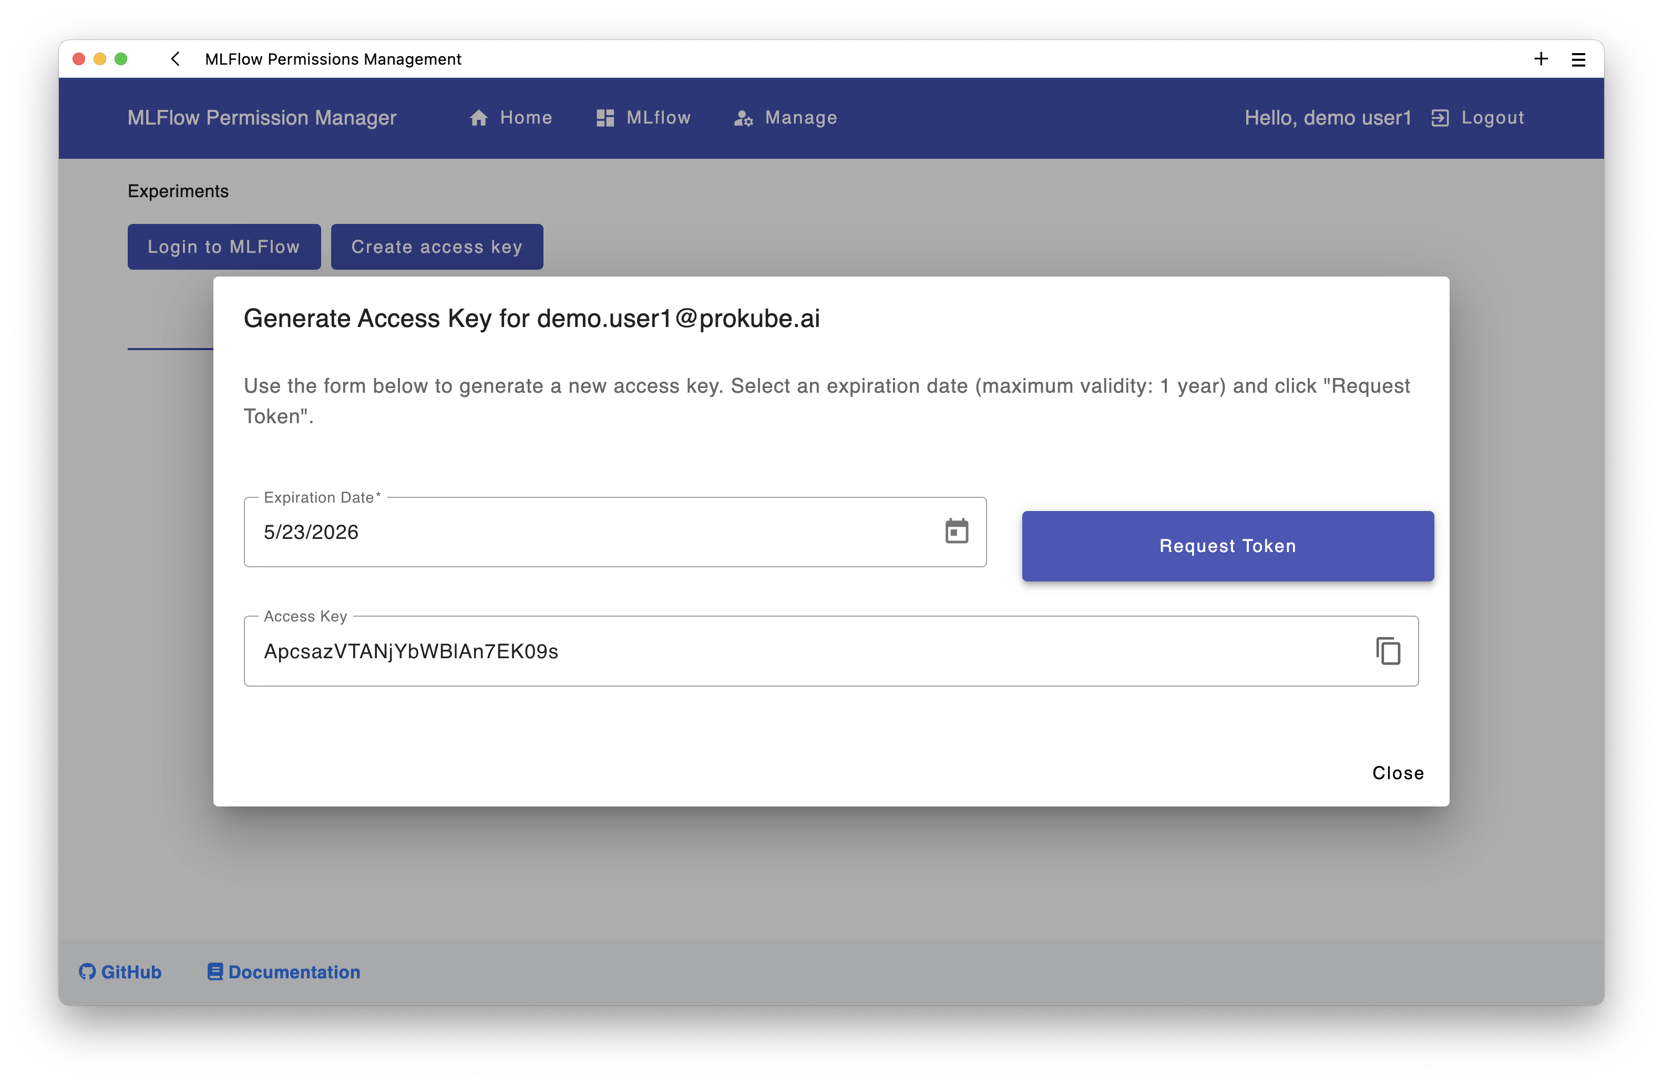Viewport: 1663px width, 1083px height.
Task: Open the GitHub icon in the footer
Action: [x=87, y=971]
